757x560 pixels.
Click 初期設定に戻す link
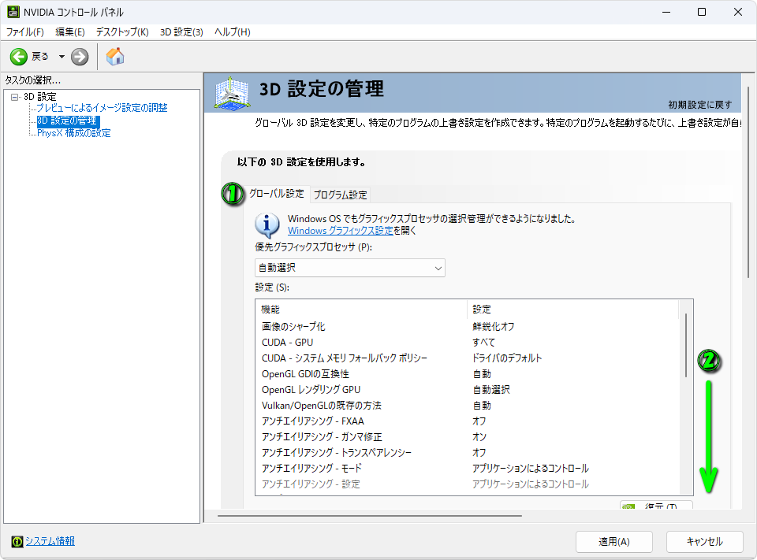click(700, 105)
